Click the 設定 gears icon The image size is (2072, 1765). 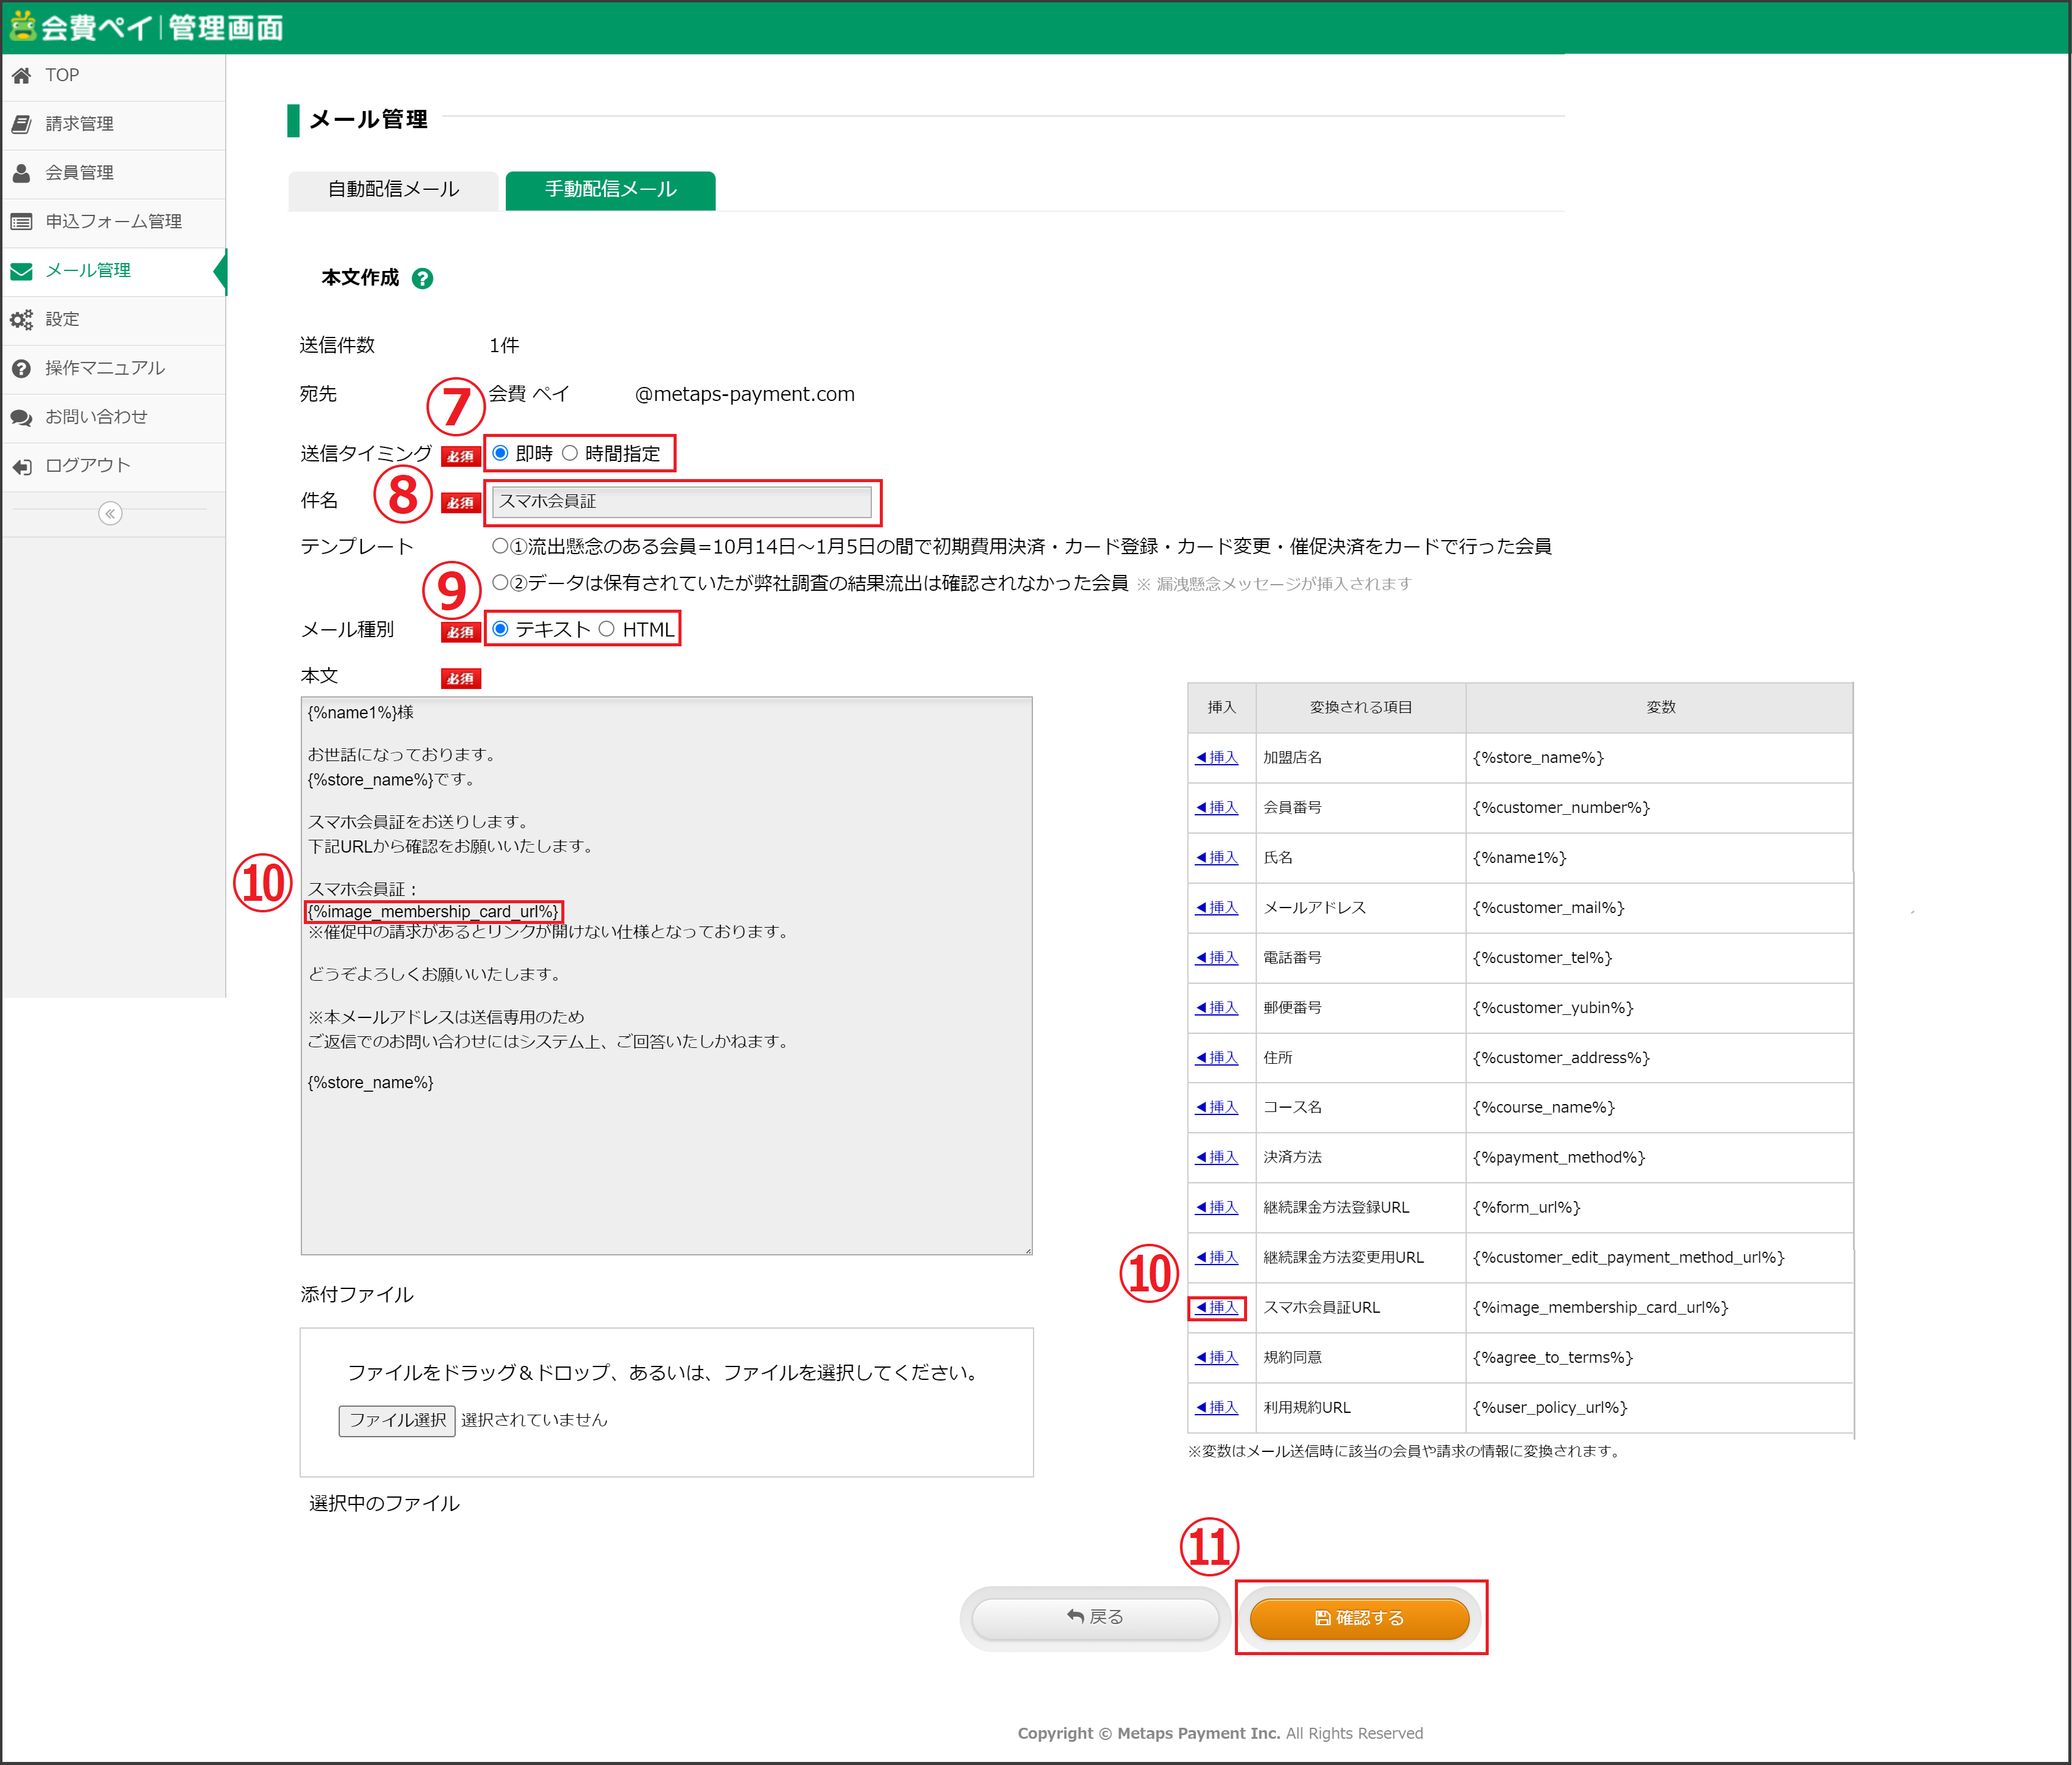coord(21,319)
